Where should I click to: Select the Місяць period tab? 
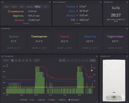tap(37, 7)
